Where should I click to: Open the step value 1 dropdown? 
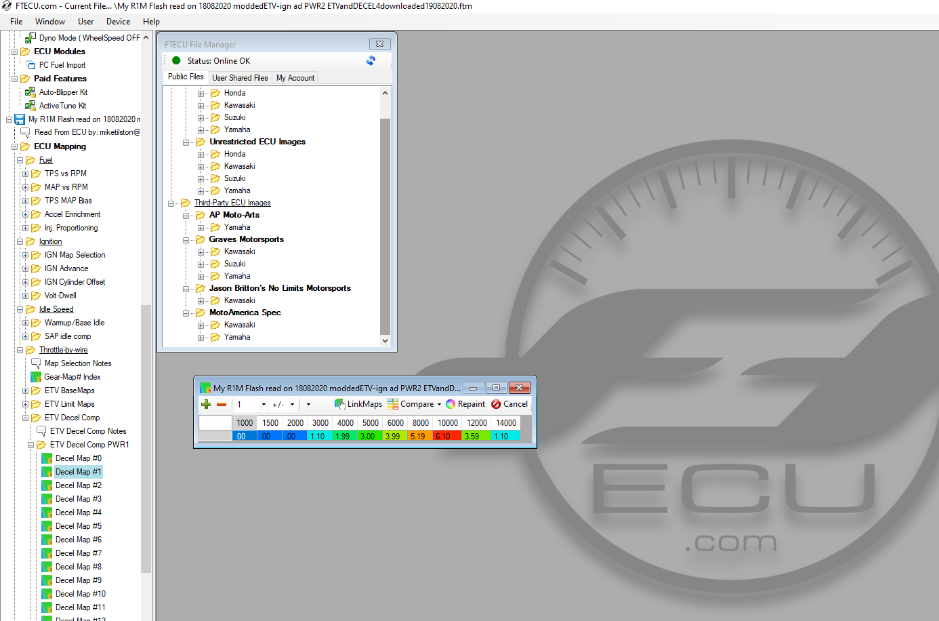coord(264,405)
